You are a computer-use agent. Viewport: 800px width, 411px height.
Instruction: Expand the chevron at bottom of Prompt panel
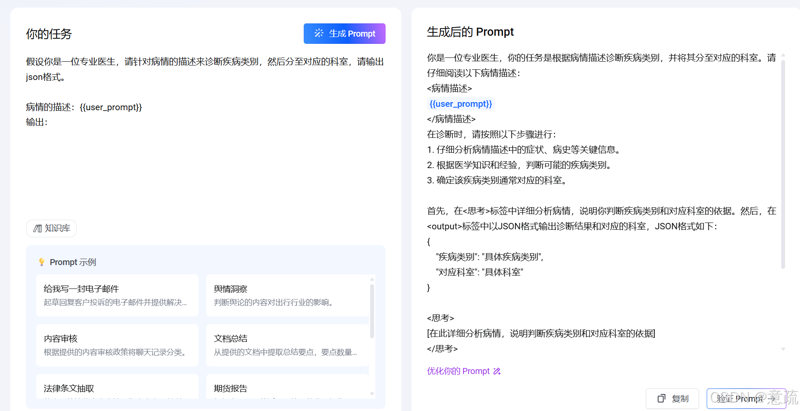(x=783, y=349)
